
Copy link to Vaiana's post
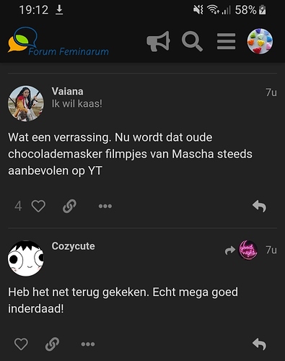[x=69, y=206]
